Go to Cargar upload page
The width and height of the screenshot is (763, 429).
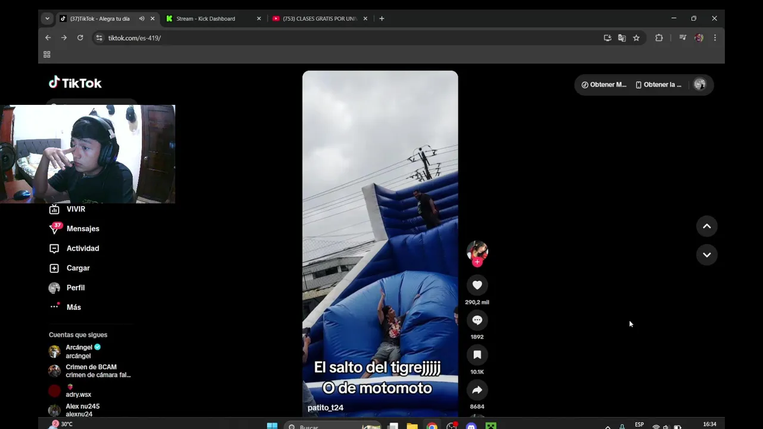(x=70, y=268)
